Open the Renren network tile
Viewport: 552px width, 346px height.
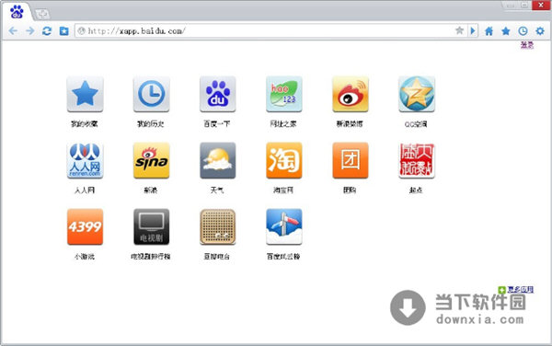pyautogui.click(x=85, y=160)
